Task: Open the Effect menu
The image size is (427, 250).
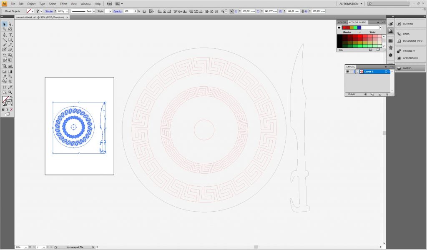Action: [x=63, y=4]
